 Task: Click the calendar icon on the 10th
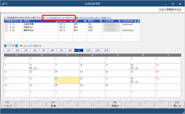point(132,68)
